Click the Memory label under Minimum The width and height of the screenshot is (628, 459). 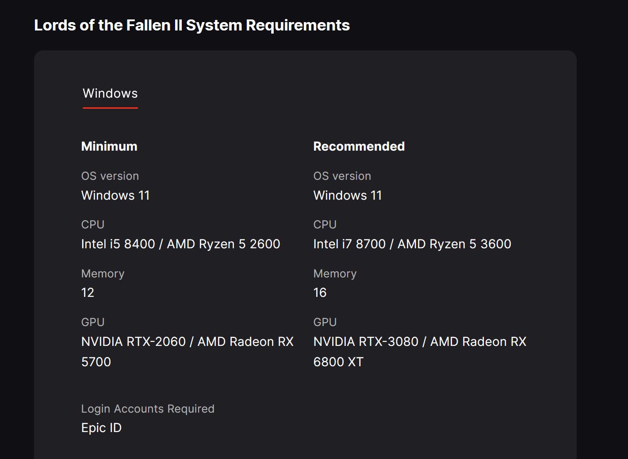point(103,273)
